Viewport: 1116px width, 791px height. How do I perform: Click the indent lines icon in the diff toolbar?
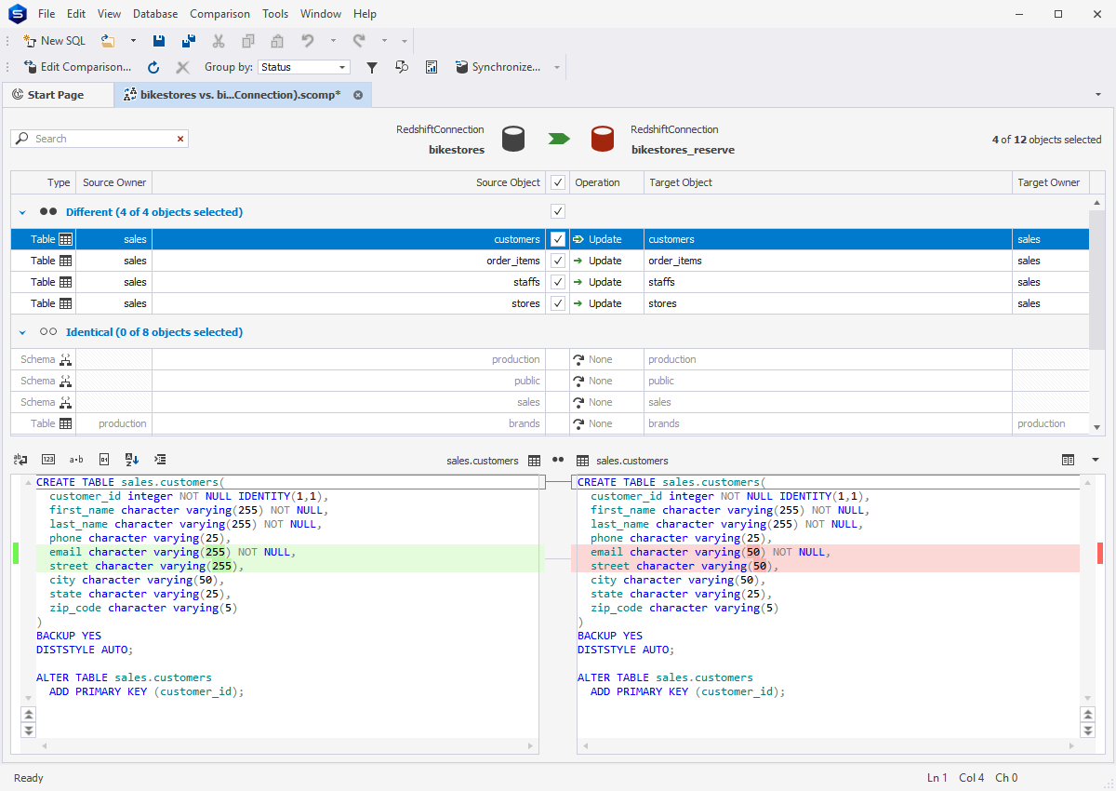tap(160, 460)
